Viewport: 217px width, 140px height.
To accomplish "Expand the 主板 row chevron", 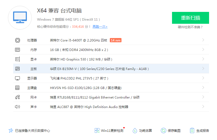I will click(203, 69).
